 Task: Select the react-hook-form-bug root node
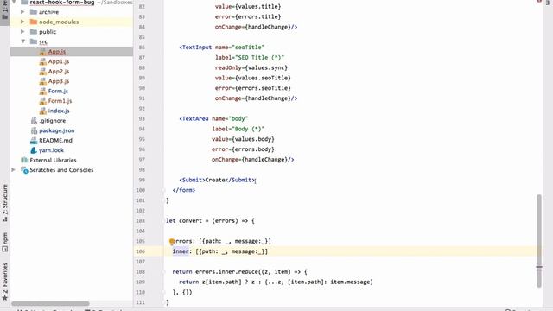click(x=62, y=3)
